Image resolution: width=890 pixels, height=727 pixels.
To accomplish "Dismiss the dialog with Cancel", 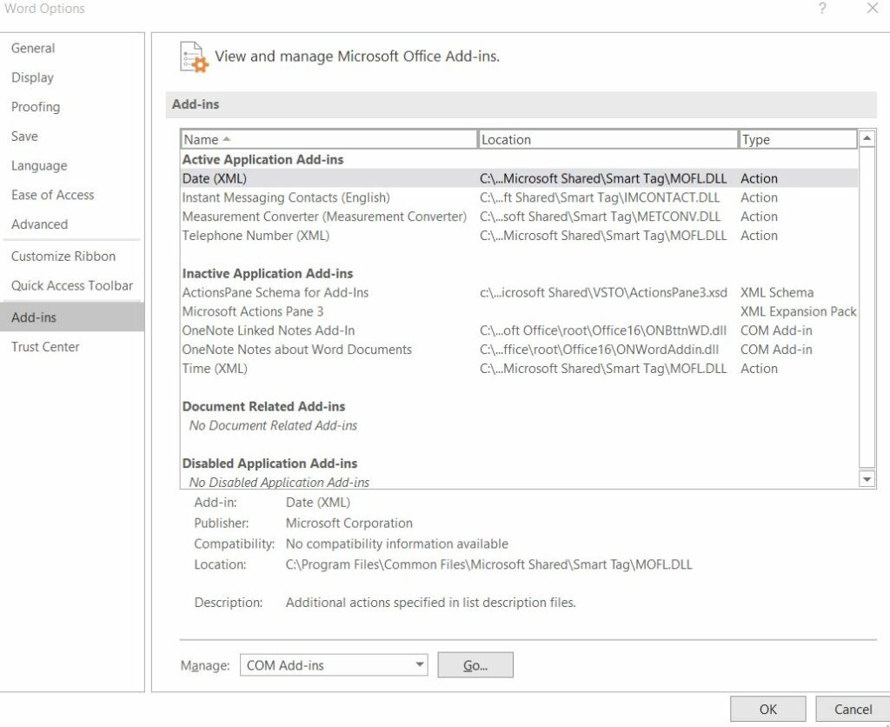I will [x=853, y=709].
